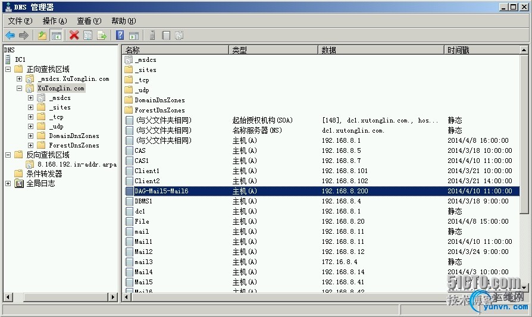Click the record list scroll up arrow
532x317 pixels.
click(524, 50)
